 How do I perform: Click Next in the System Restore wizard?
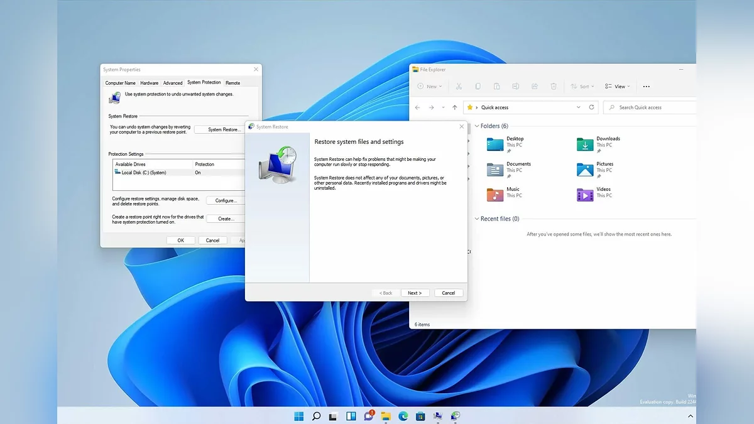(415, 293)
